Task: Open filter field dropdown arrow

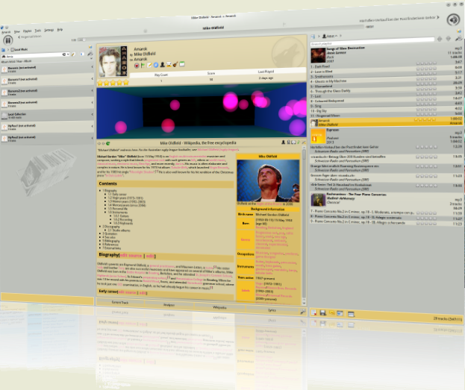Action: click(68, 54)
